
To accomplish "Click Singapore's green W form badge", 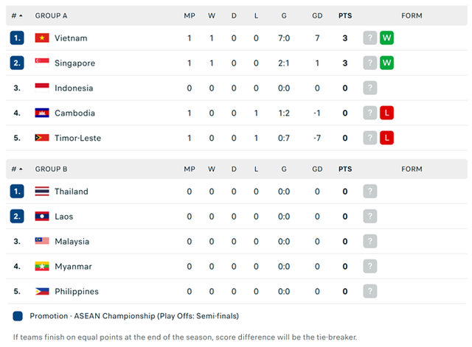I will point(386,63).
